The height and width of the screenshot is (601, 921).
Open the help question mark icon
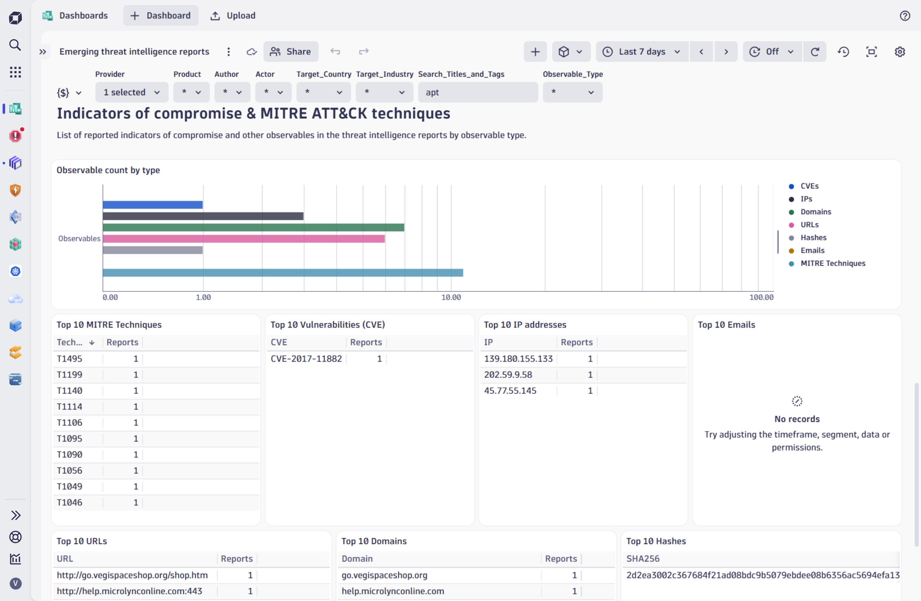(905, 15)
